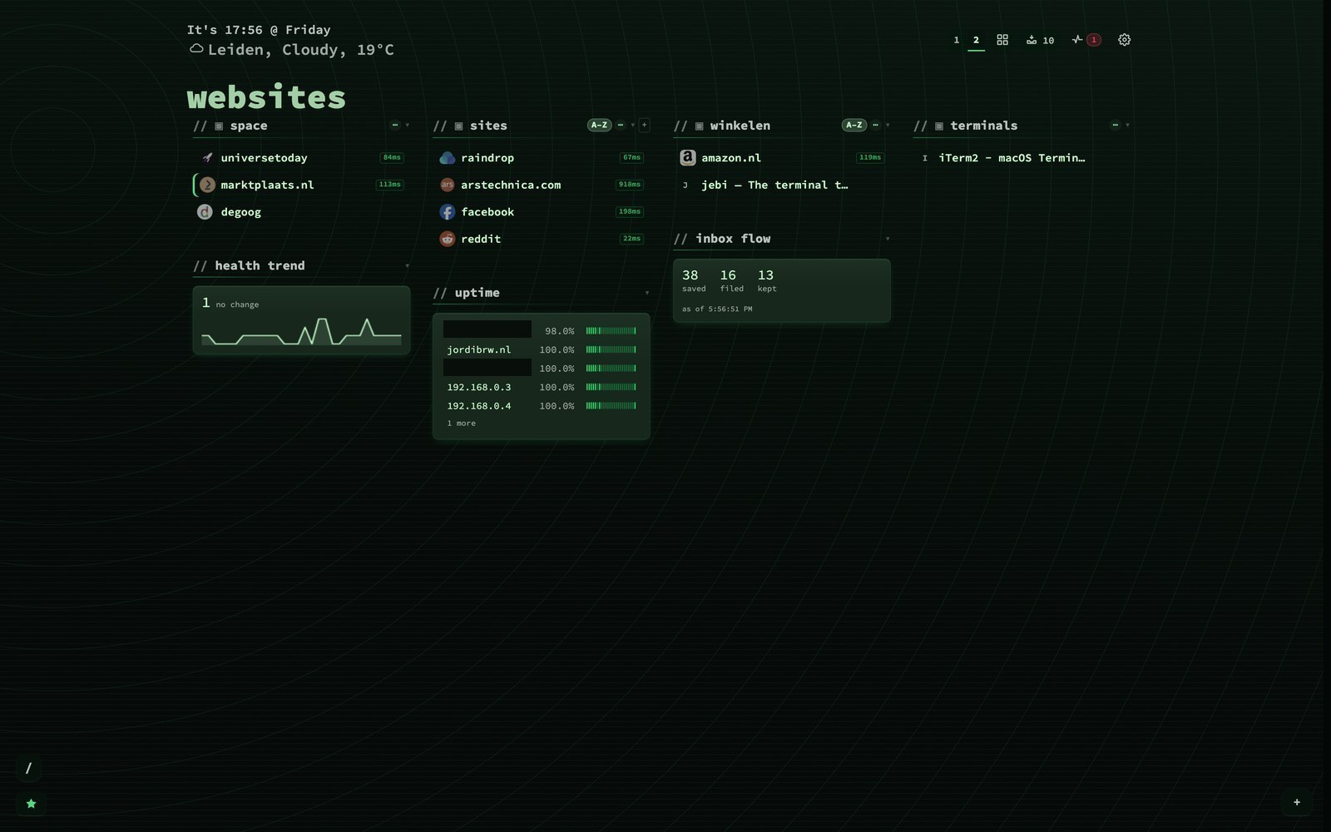Click the 'as of 5:56:51 PM' timestamp
Image resolution: width=1331 pixels, height=832 pixels.
pos(717,309)
